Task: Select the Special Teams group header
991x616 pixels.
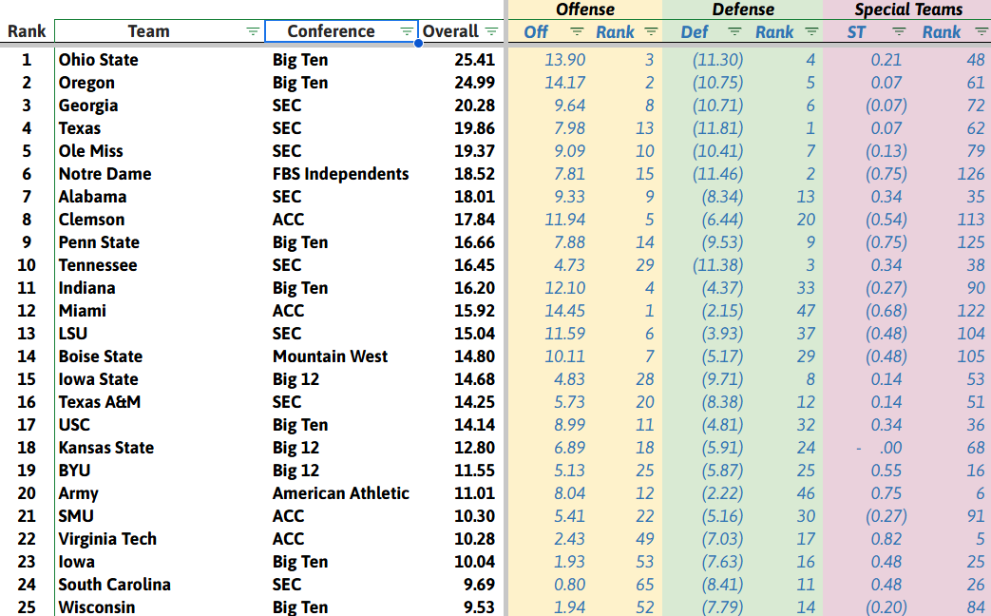Action: (907, 10)
